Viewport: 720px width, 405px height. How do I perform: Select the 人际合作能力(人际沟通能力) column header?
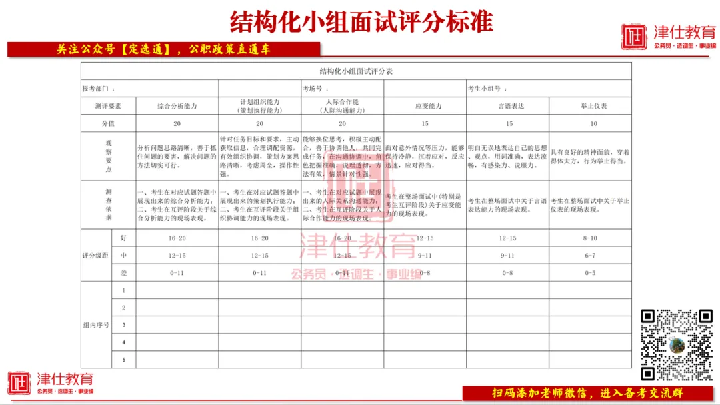pyautogui.click(x=343, y=106)
